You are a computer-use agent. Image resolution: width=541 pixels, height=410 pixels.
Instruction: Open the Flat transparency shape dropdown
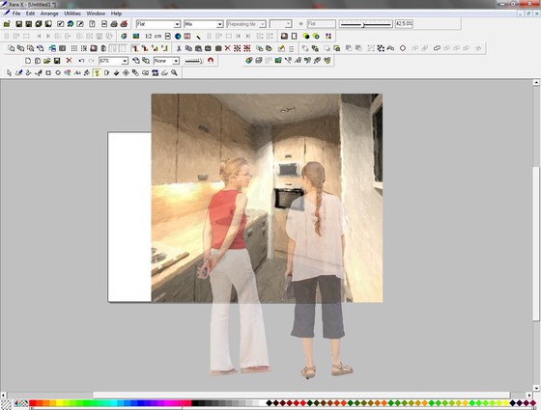point(158,24)
